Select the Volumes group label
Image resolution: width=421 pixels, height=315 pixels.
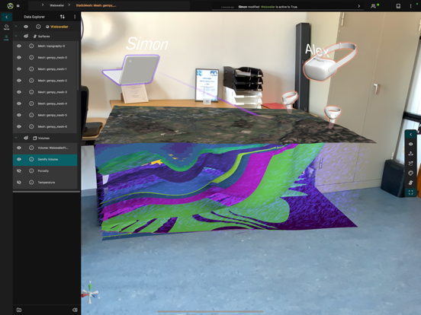point(43,138)
